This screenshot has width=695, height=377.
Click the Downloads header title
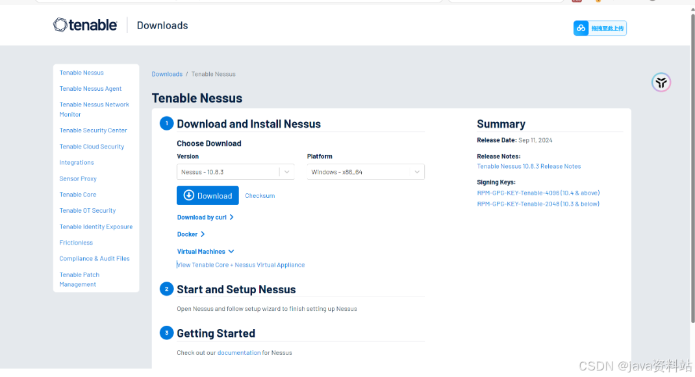click(162, 25)
